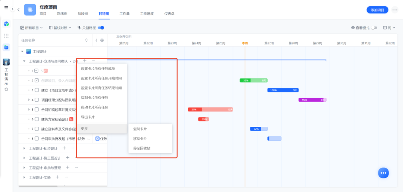
Task: Open the floating blue chat bubble button
Action: point(383,173)
